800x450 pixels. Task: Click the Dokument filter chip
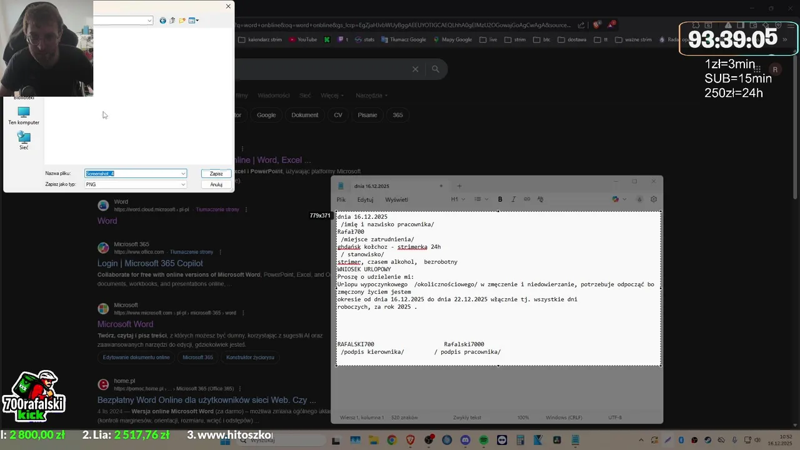[x=305, y=115]
